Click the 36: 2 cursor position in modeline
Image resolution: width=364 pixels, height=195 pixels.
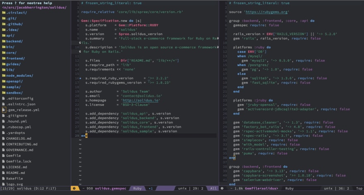point(343,188)
